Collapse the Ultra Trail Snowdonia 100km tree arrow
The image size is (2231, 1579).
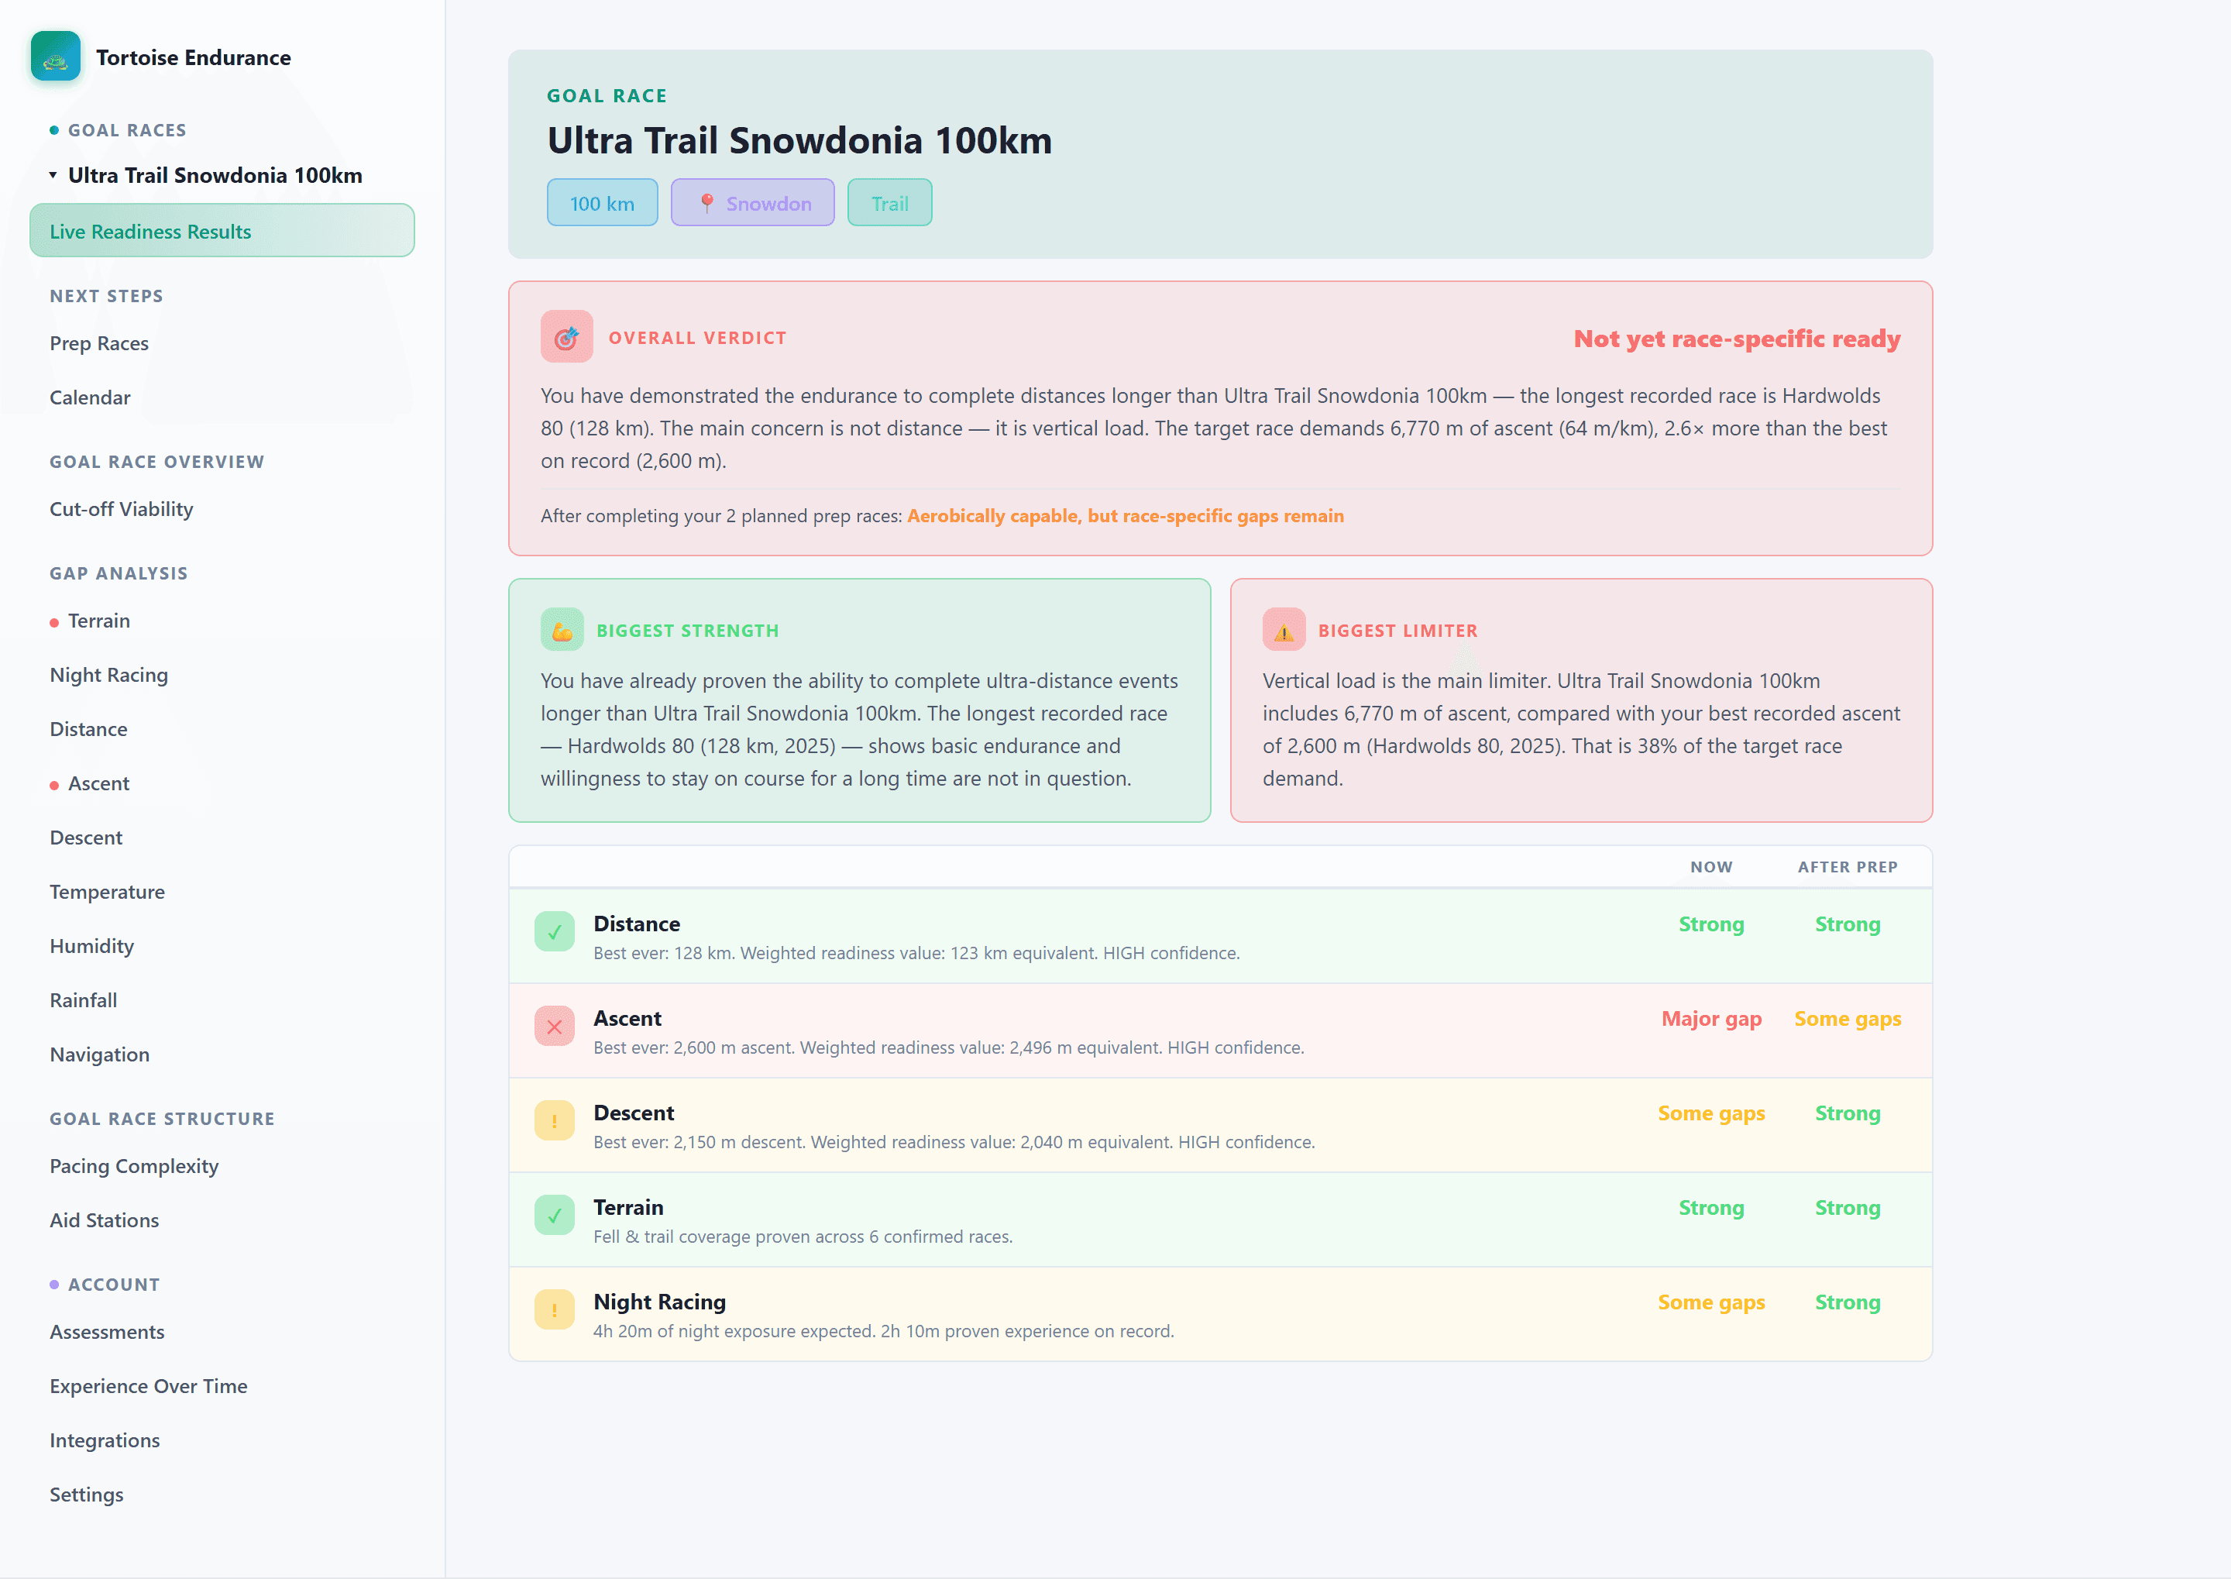pyautogui.click(x=53, y=175)
